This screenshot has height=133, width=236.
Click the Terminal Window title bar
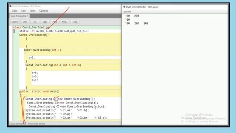point(174,7)
